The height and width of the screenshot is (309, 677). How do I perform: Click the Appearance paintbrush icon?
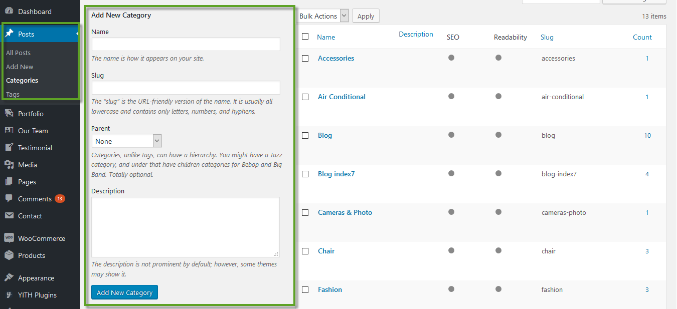pyautogui.click(x=9, y=278)
